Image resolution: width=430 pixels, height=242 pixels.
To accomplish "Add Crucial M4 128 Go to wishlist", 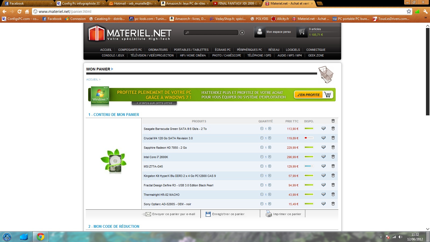I will pos(323,138).
